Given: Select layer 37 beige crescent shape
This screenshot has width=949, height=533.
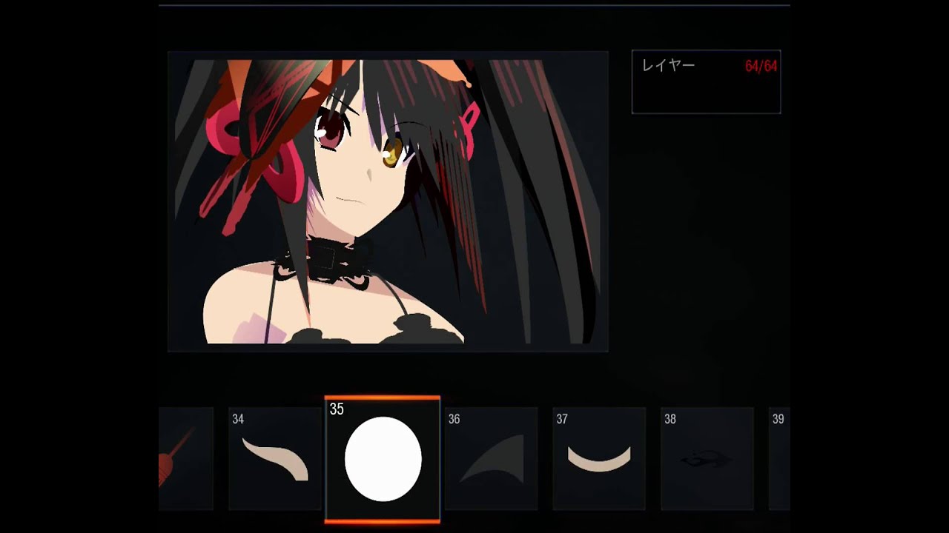Looking at the screenshot, I should click(x=599, y=458).
